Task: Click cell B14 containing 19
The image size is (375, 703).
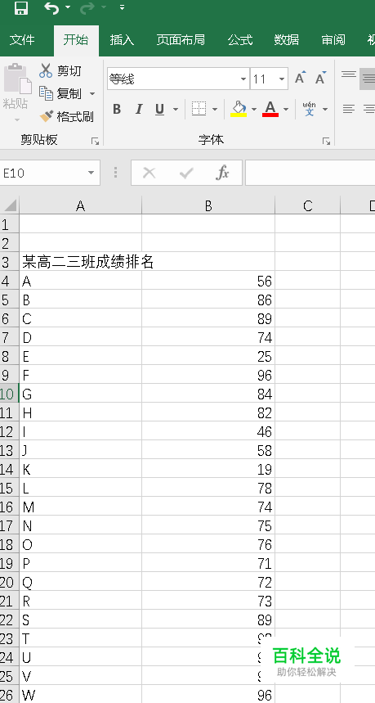Action: (208, 469)
